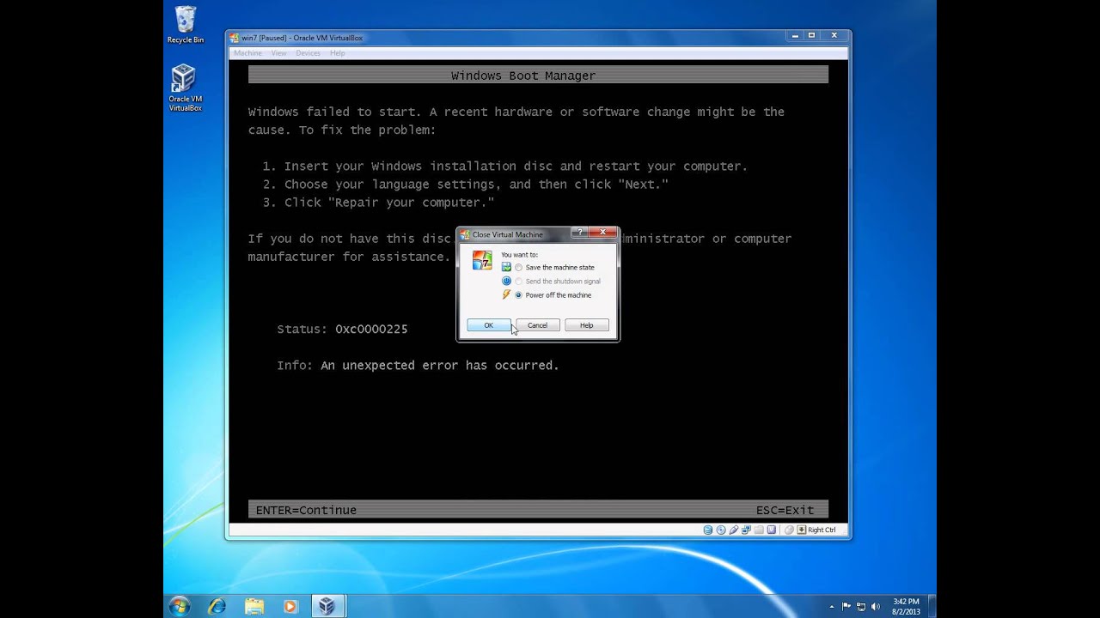Open Windows Explorer folder on the taskbar

pos(254,606)
